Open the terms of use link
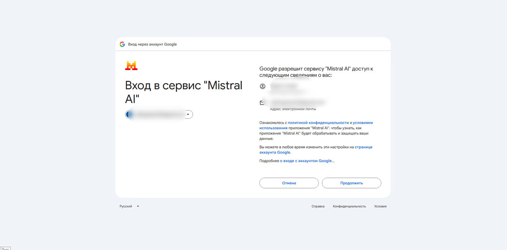The height and width of the screenshot is (250, 507). [x=316, y=126]
